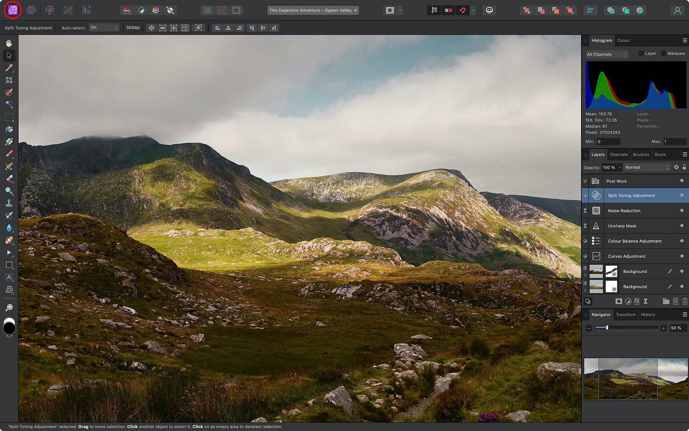Toggle visibility of Noise Reduction layer

pyautogui.click(x=682, y=210)
